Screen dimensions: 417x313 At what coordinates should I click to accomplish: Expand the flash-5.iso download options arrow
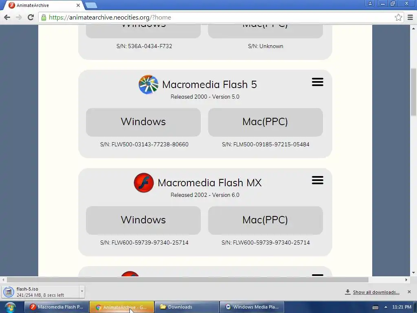click(x=82, y=291)
